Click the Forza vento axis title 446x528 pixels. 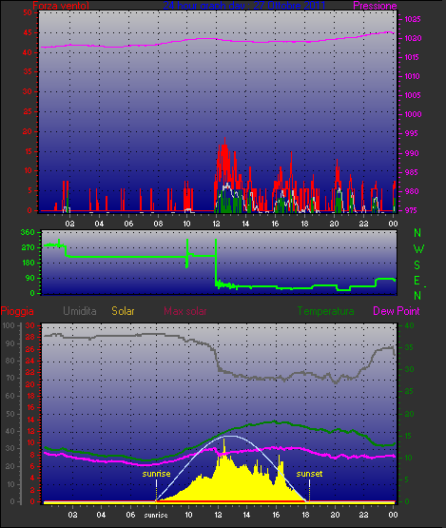pyautogui.click(x=61, y=6)
